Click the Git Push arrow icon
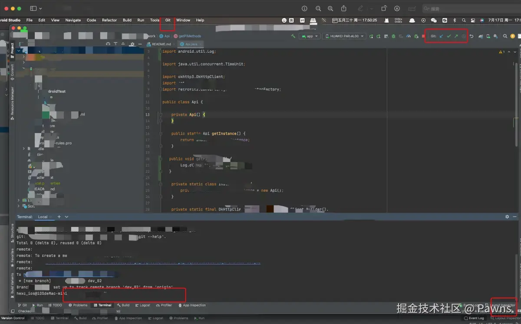Viewport: 521px width, 324px height. pos(456,36)
